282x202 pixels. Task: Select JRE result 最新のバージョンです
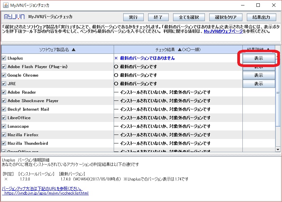[x=138, y=84]
